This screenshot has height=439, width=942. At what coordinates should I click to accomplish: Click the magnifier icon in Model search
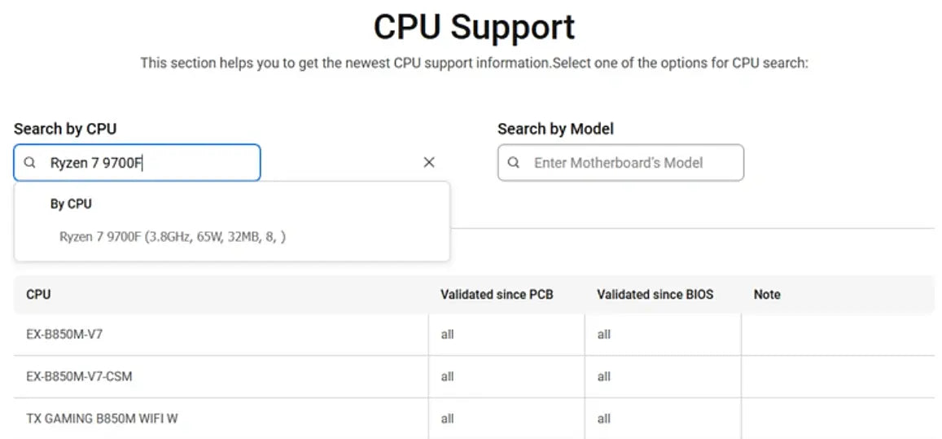click(x=514, y=163)
